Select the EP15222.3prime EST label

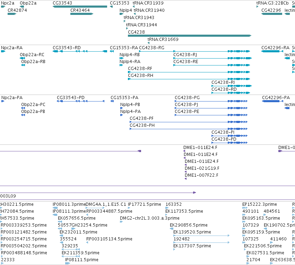260,204
